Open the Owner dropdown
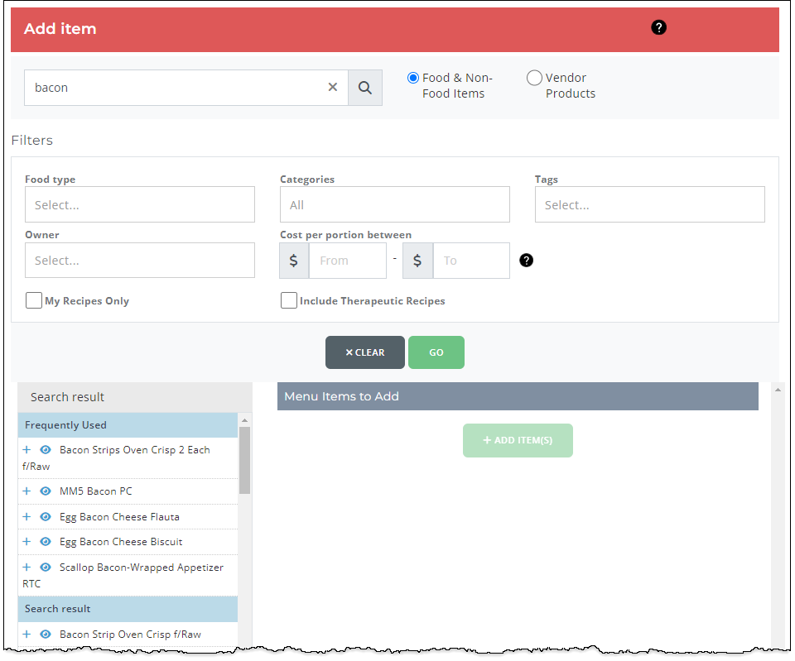The image size is (795, 661). coord(140,261)
